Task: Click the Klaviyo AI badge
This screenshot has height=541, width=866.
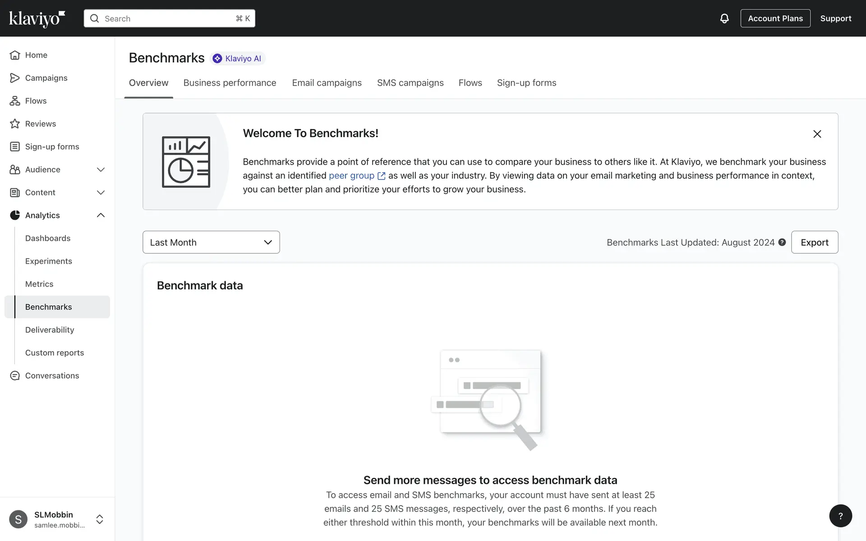Action: click(237, 59)
